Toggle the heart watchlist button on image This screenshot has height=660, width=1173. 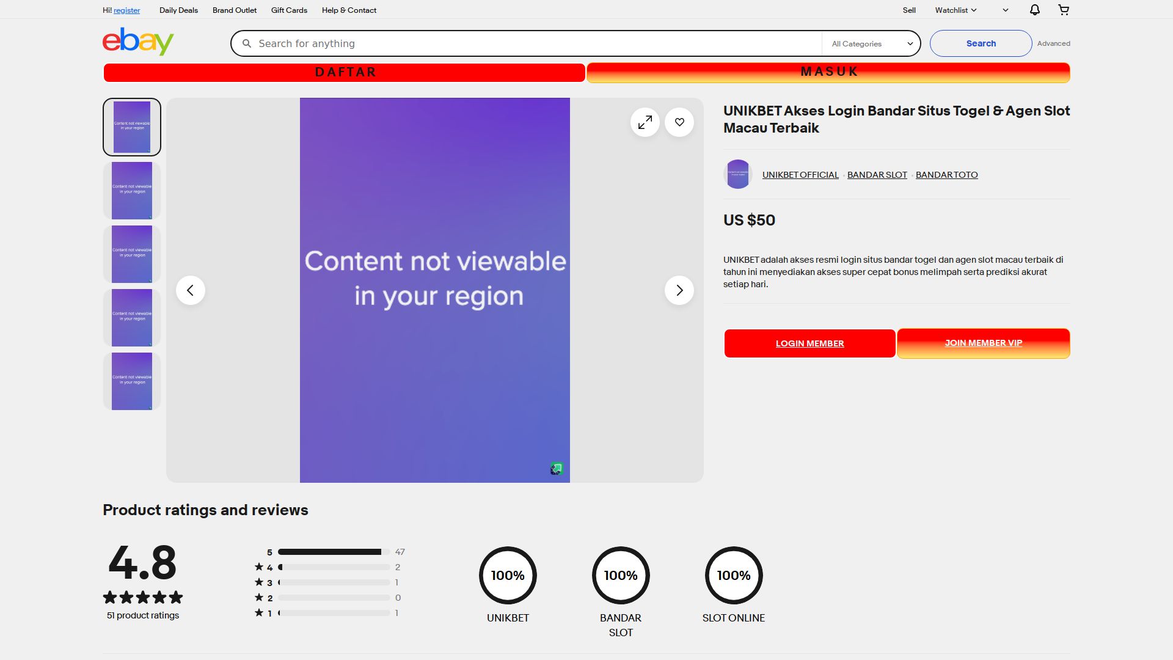(679, 122)
